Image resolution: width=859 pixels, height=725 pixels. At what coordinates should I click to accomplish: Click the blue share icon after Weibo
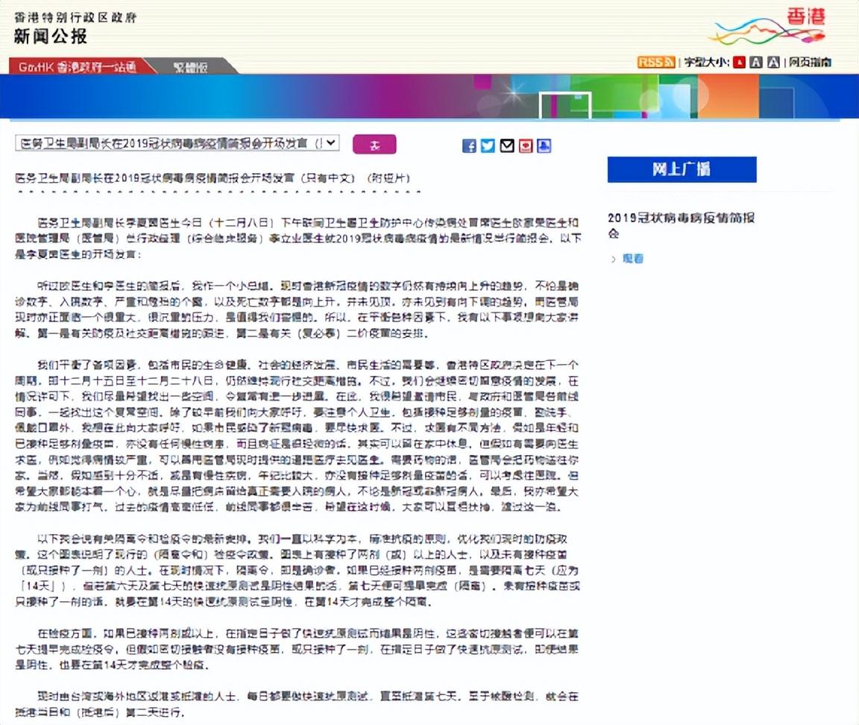coord(544,146)
